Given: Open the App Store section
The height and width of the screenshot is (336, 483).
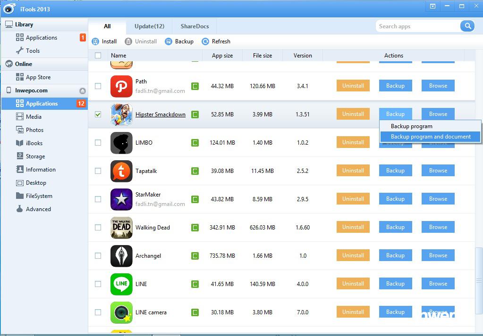Looking at the screenshot, I should click(x=45, y=77).
